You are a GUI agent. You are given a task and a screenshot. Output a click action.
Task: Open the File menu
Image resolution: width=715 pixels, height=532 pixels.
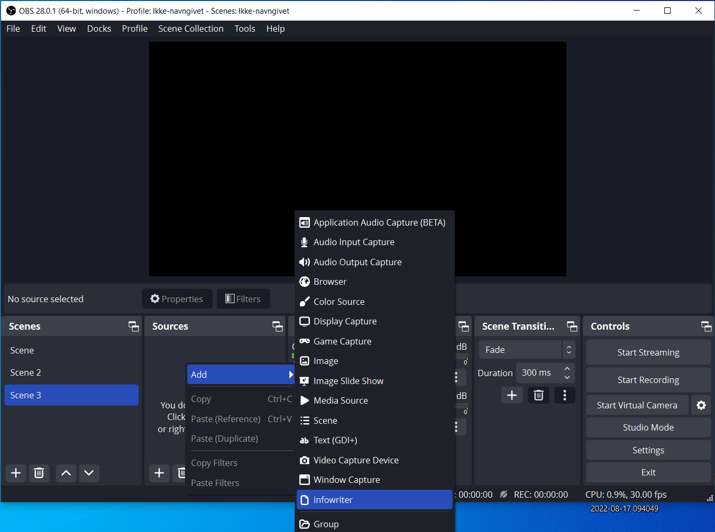(13, 29)
